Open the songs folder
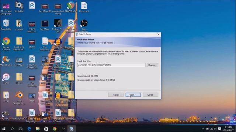The width and height of the screenshot is (236, 132). [6, 97]
